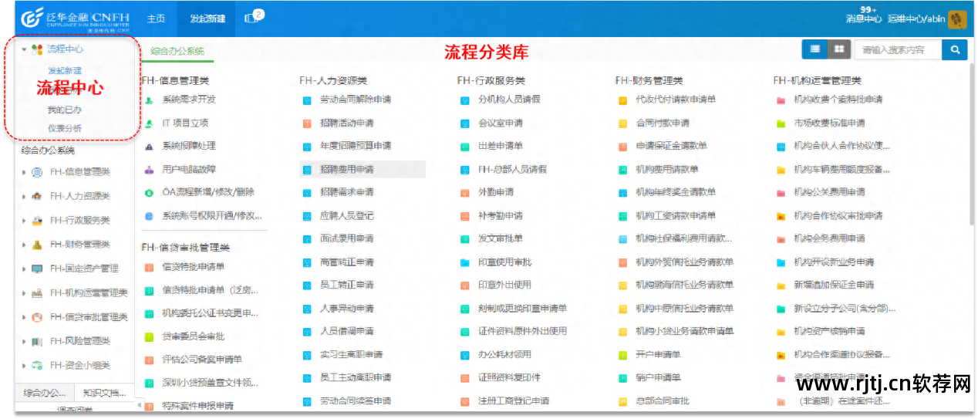This screenshot has height=419, width=978.
Task: Click the 代收代付请款申请单 icon
Action: click(623, 100)
